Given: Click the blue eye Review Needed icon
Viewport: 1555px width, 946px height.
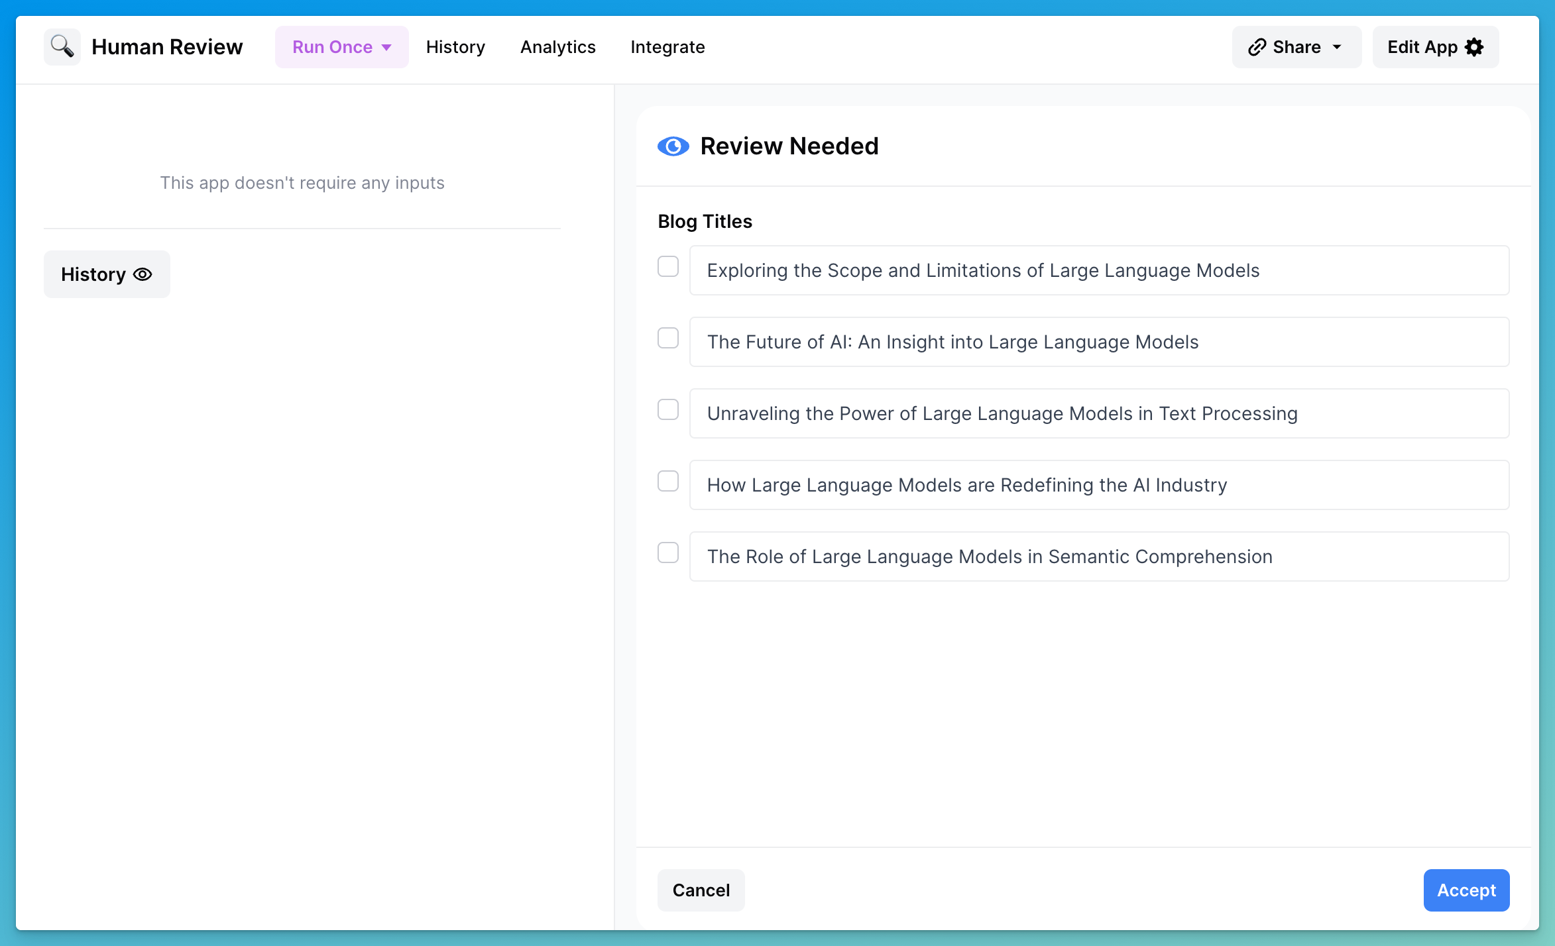Looking at the screenshot, I should (673, 146).
